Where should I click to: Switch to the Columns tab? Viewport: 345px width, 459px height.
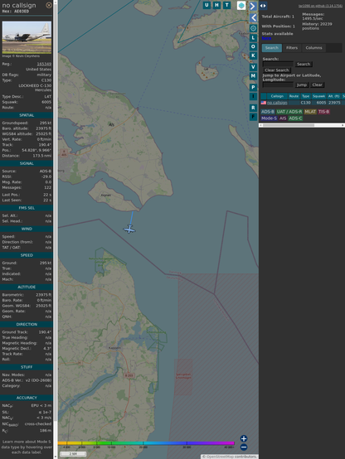click(x=314, y=48)
